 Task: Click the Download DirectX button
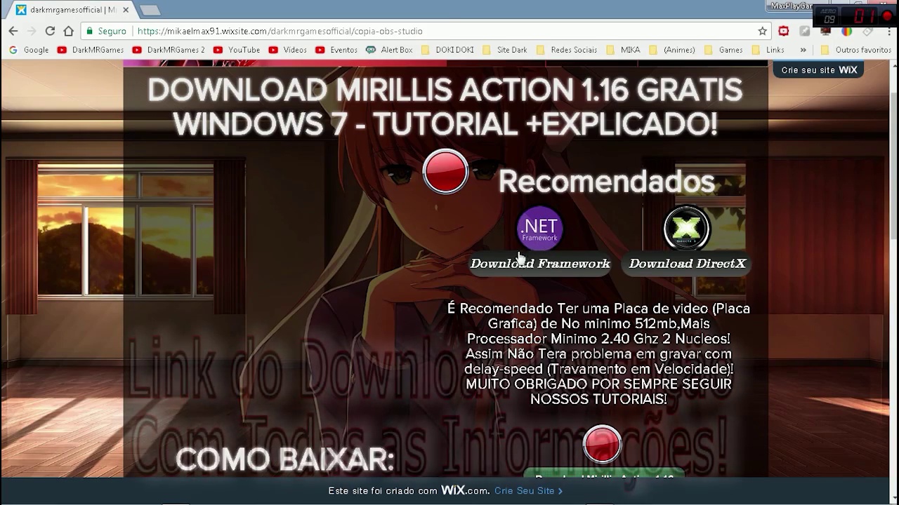688,264
